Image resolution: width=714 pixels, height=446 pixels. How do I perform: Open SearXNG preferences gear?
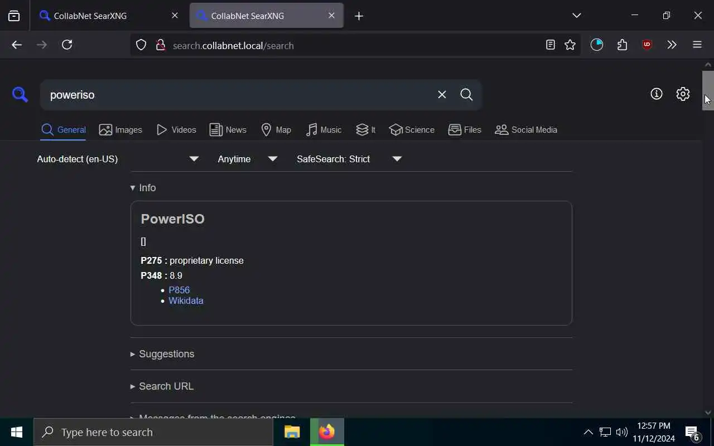click(x=683, y=94)
